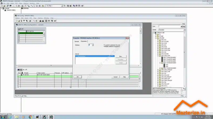Expand C7 folder in catalog tree
This screenshot has height=119, width=213.
[156, 35]
